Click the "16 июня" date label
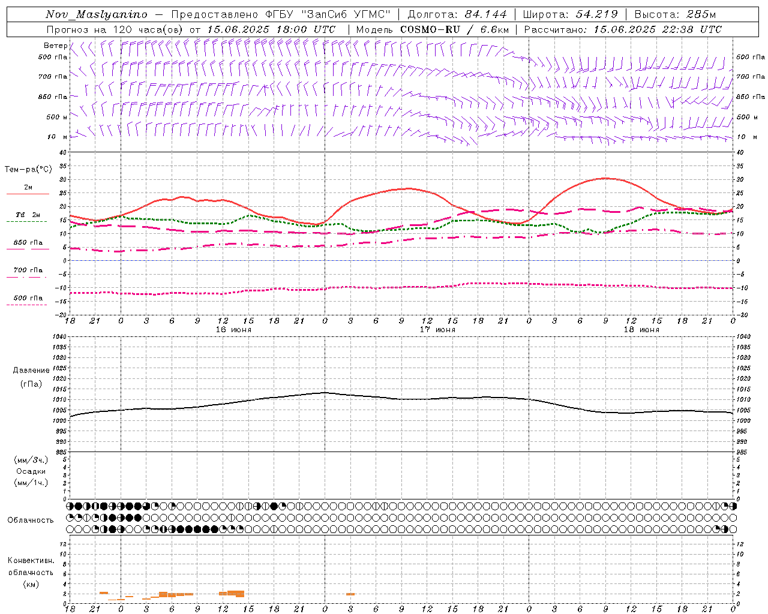Image resolution: width=768 pixels, height=614 pixels. 233,330
